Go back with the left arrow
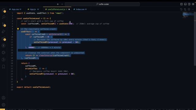The image size is (196, 110). click(x=58, y=4)
